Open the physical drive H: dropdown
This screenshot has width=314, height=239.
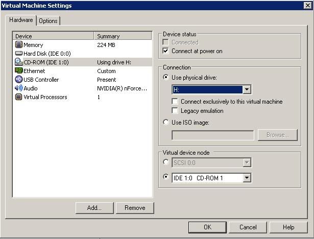click(247, 90)
